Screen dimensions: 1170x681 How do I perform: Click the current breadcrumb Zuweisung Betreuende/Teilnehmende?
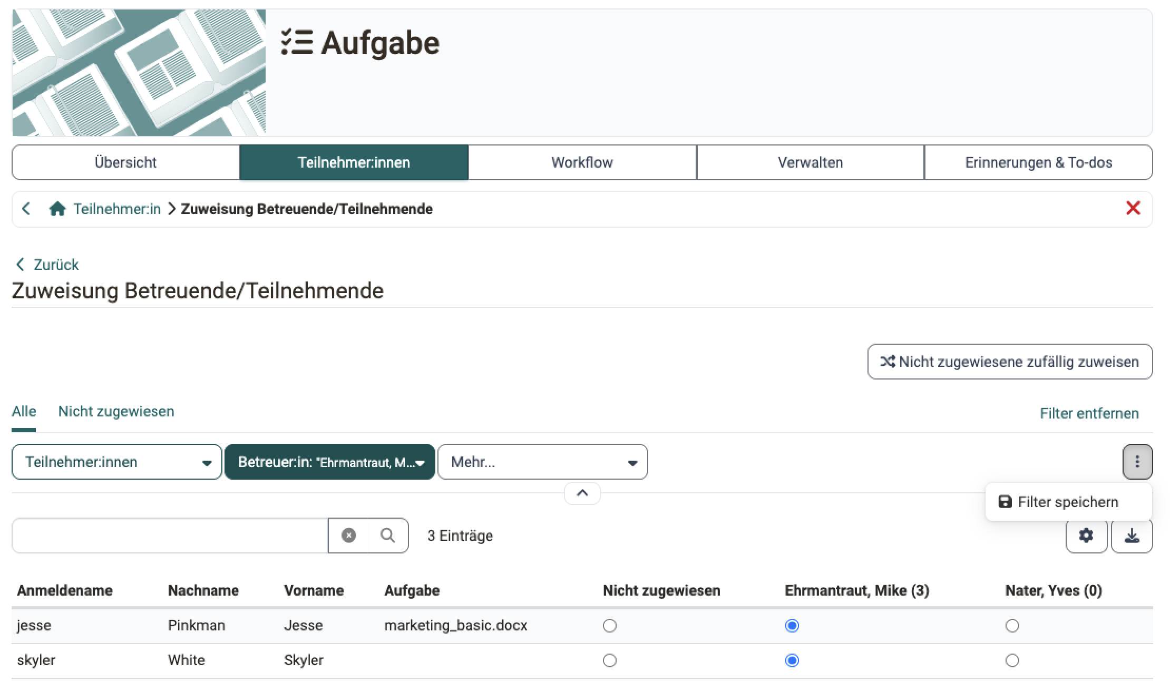coord(307,209)
